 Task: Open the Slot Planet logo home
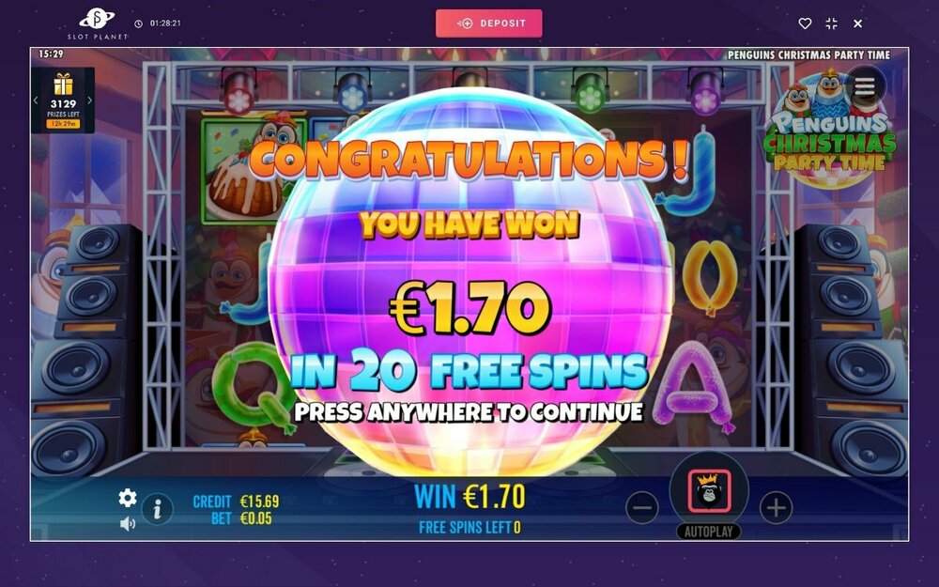[97, 24]
